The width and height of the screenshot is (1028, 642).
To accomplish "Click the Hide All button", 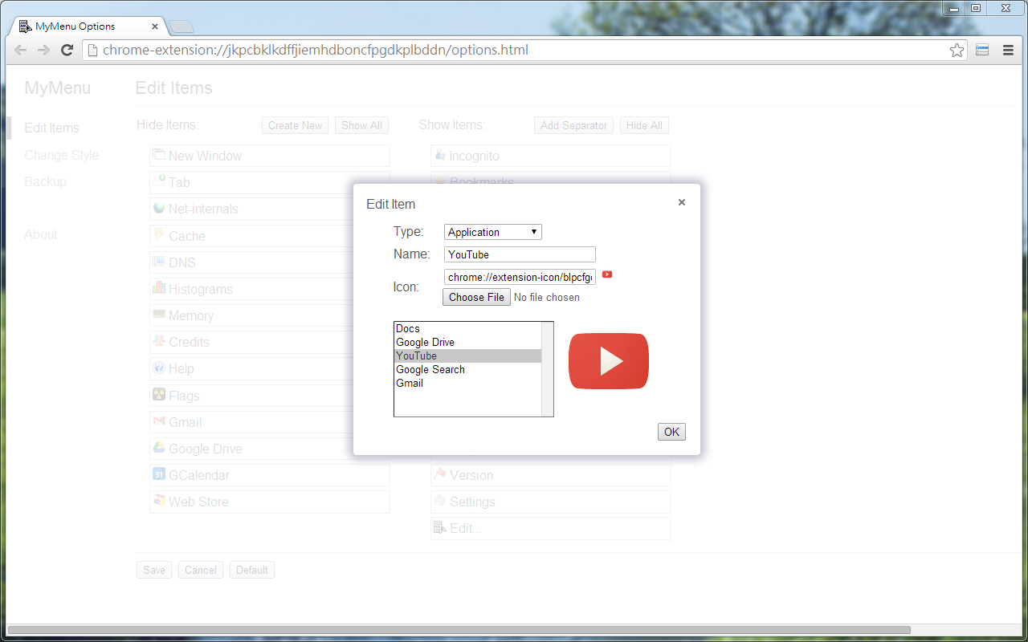I will [644, 125].
